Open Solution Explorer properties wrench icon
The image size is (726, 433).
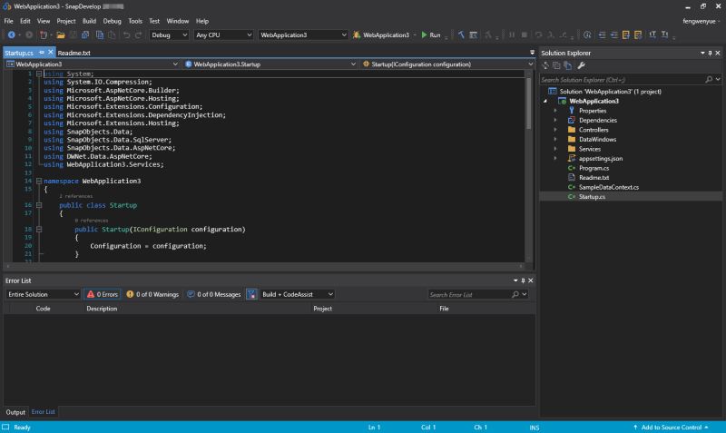point(581,65)
